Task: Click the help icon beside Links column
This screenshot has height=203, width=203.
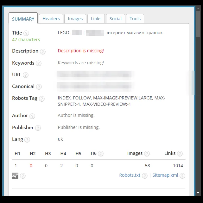Action: click(180, 154)
